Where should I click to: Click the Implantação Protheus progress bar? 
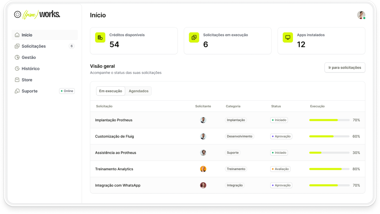329,120
